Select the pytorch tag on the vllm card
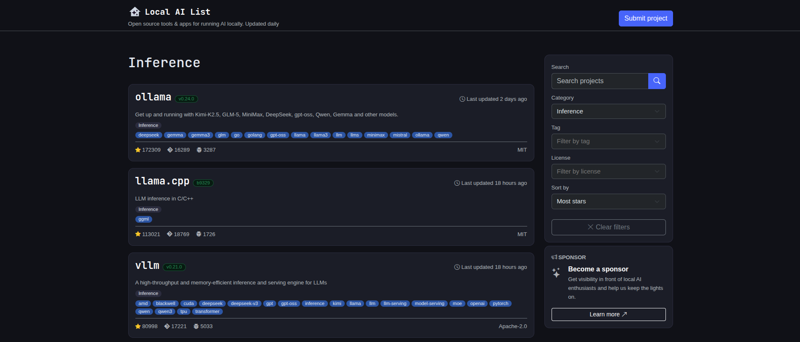This screenshot has height=342, width=800. point(501,304)
